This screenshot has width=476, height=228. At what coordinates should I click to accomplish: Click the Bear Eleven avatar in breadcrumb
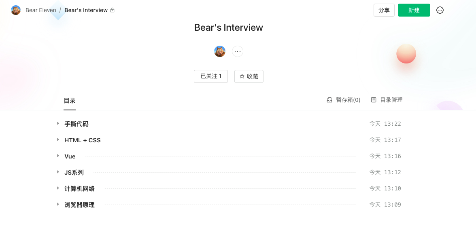coord(16,10)
